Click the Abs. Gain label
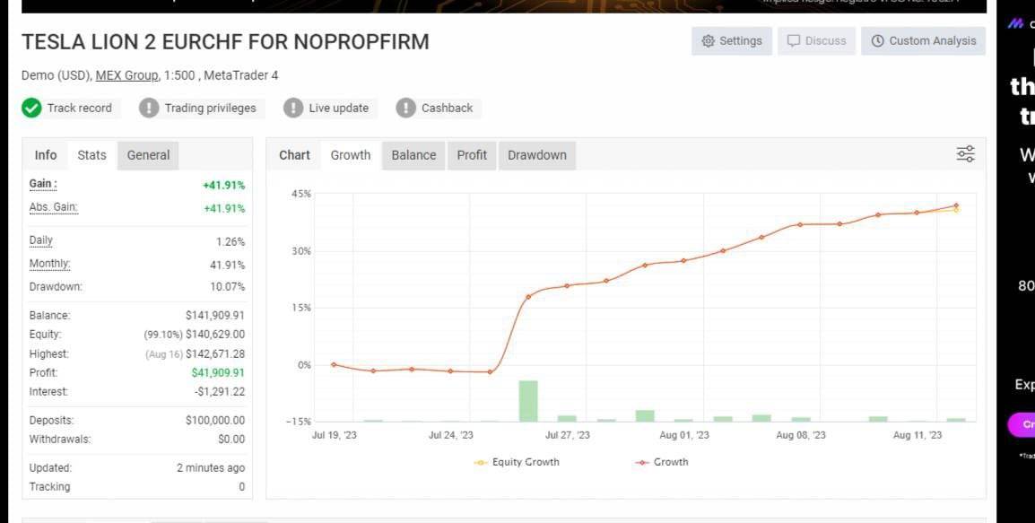 click(x=53, y=207)
